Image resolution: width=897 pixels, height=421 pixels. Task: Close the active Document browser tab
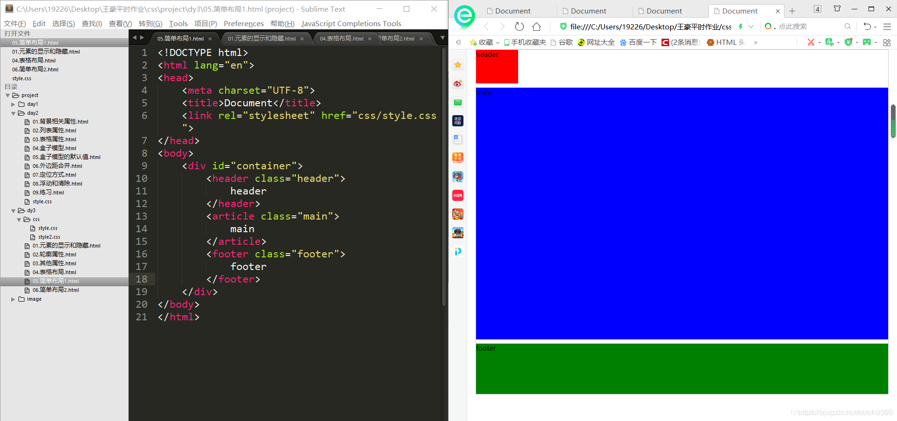click(x=777, y=11)
